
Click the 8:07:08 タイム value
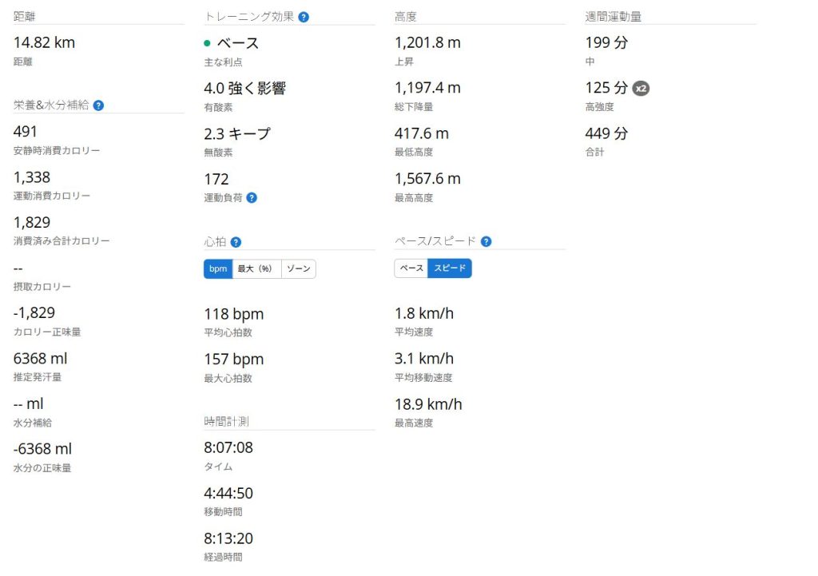(x=228, y=447)
